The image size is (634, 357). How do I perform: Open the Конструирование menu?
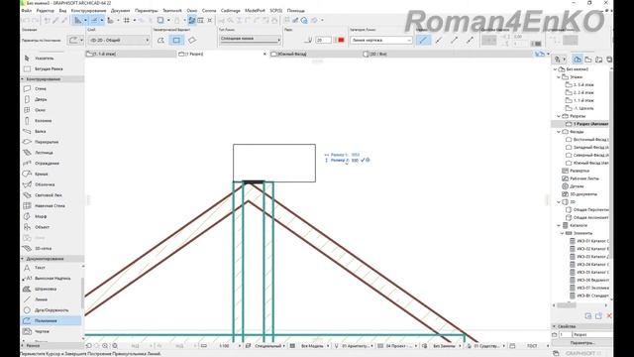(x=88, y=11)
